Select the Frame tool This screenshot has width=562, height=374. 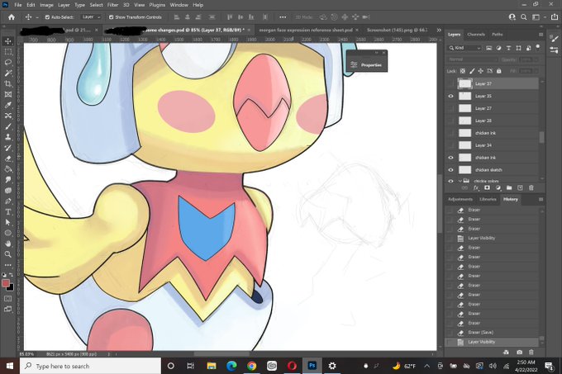pyautogui.click(x=8, y=94)
